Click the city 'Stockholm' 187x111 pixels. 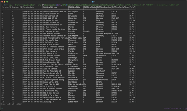coord(73,102)
